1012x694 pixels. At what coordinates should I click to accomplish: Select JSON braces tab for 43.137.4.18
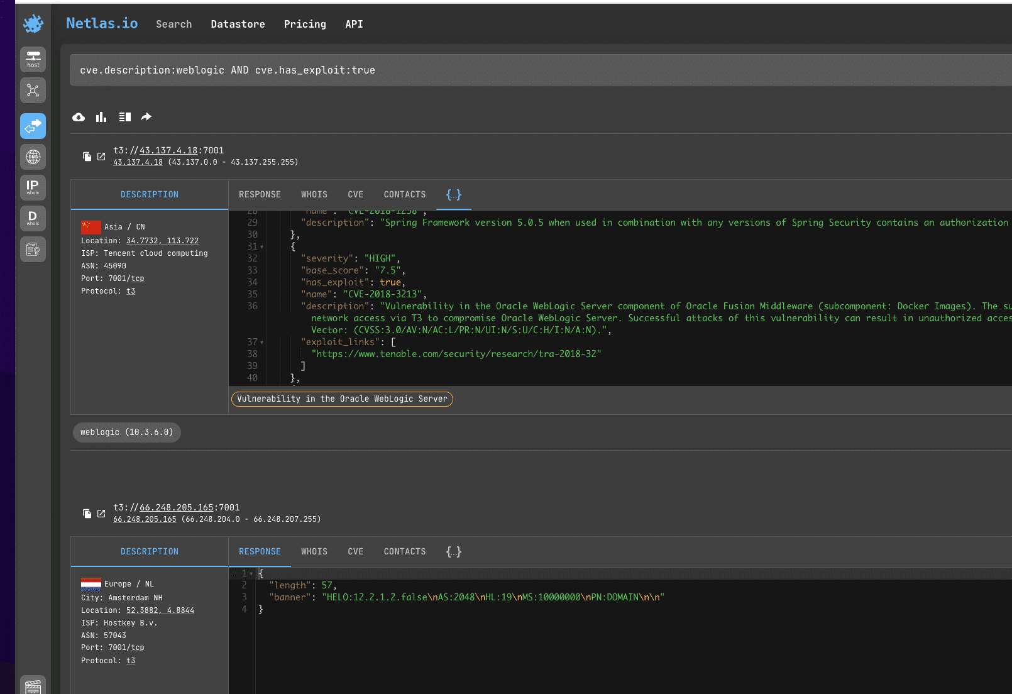(454, 195)
